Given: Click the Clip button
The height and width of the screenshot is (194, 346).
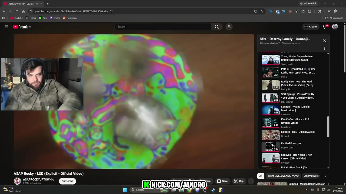Looking at the screenshot, I should coord(239,181).
